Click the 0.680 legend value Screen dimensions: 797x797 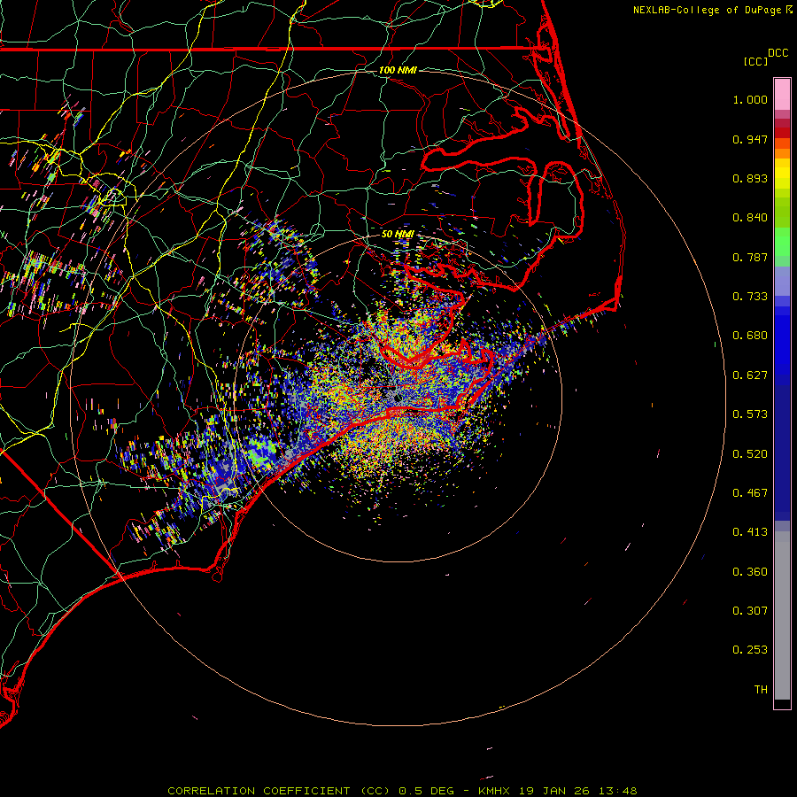pyautogui.click(x=750, y=336)
